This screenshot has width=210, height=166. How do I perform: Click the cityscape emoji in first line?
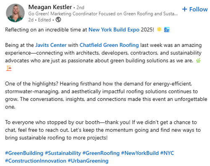[167, 30]
